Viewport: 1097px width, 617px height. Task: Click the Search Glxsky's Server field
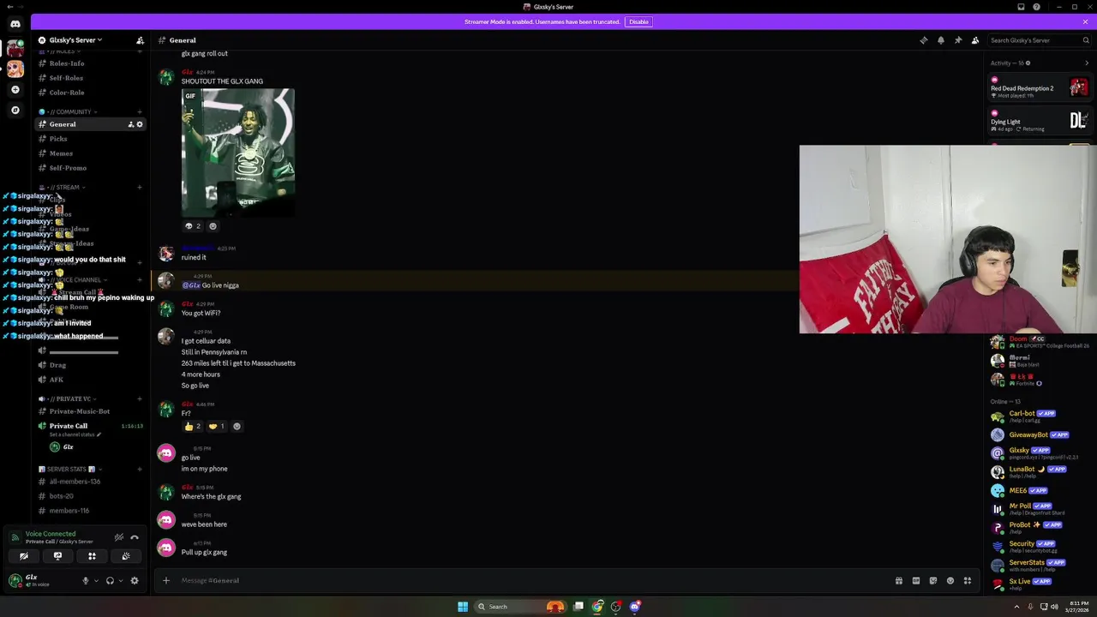tap(1040, 40)
